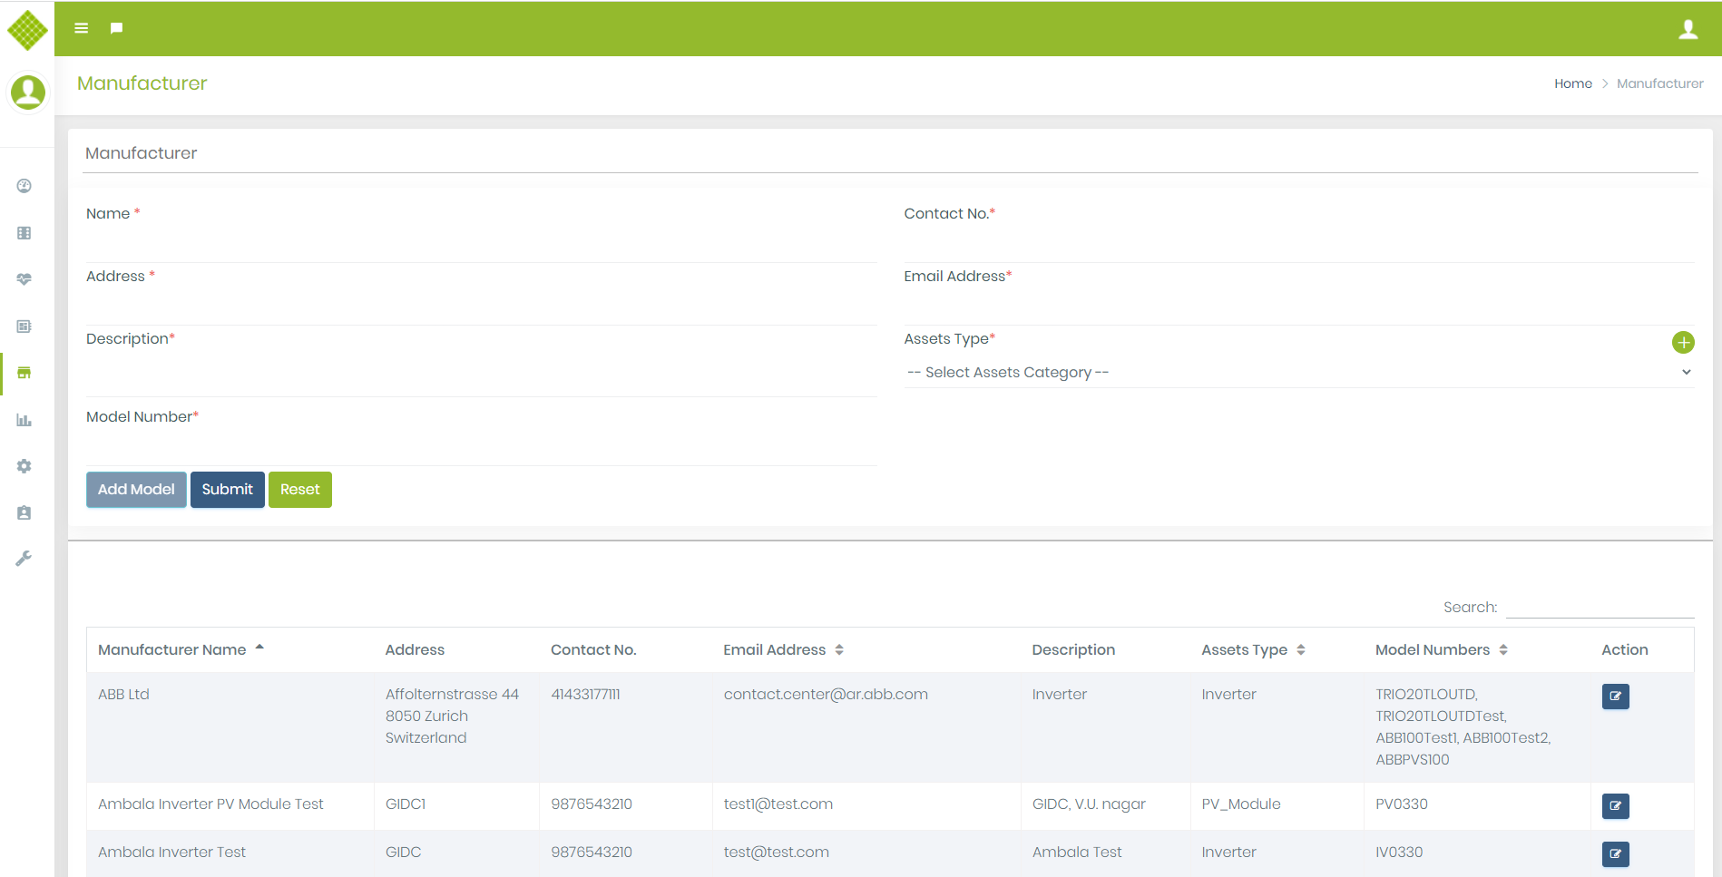Click the green plus to add Assets Type
Viewport: 1722px width, 877px height.
[x=1684, y=343]
